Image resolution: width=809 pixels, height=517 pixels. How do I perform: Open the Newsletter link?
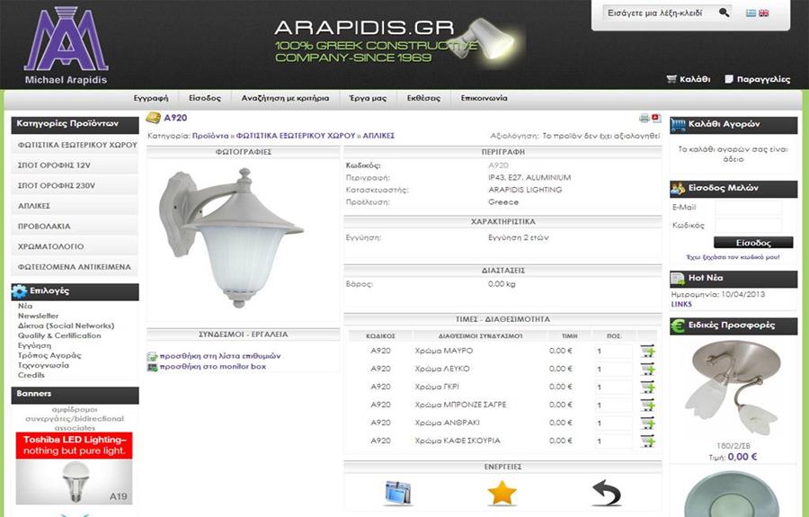(x=38, y=316)
